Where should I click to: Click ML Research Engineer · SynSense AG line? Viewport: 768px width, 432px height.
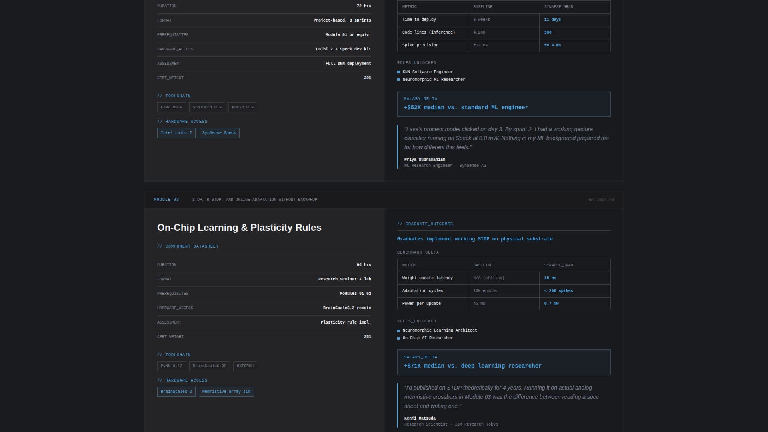point(445,166)
